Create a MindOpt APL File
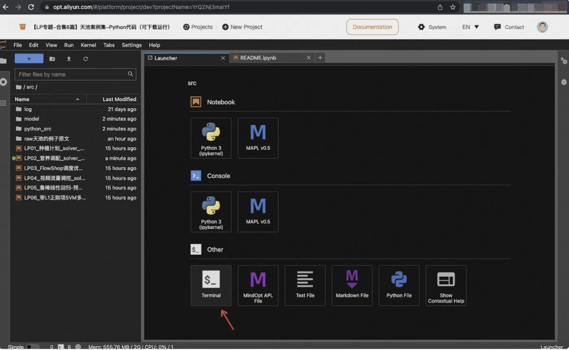The width and height of the screenshot is (569, 350). [258, 285]
